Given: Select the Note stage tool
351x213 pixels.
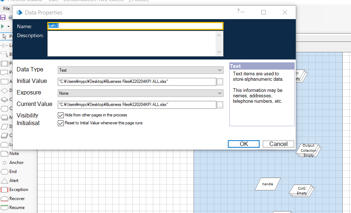Looking at the screenshot, I should coord(14,154).
